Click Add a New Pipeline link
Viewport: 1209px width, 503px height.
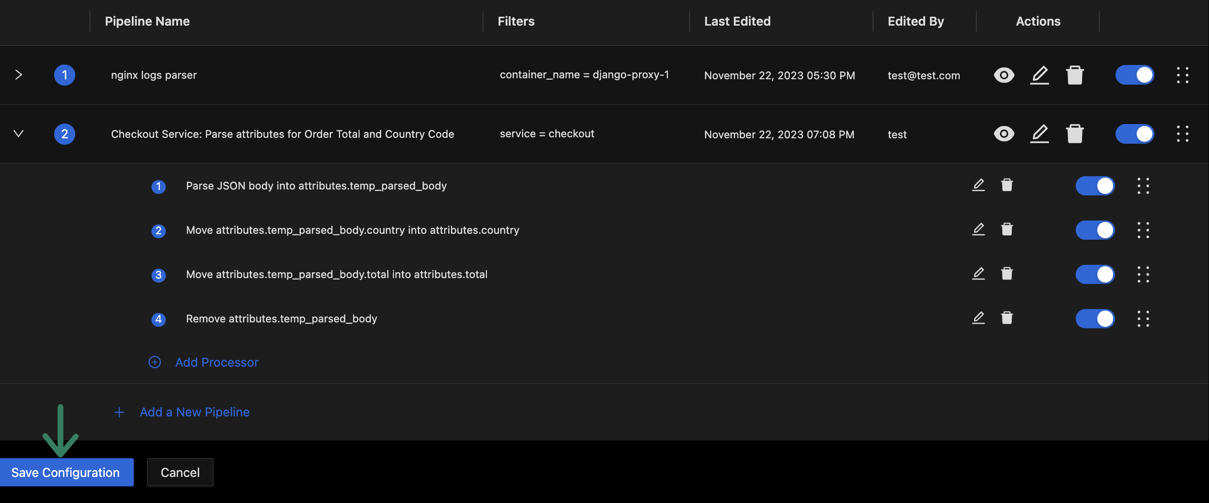pos(195,412)
